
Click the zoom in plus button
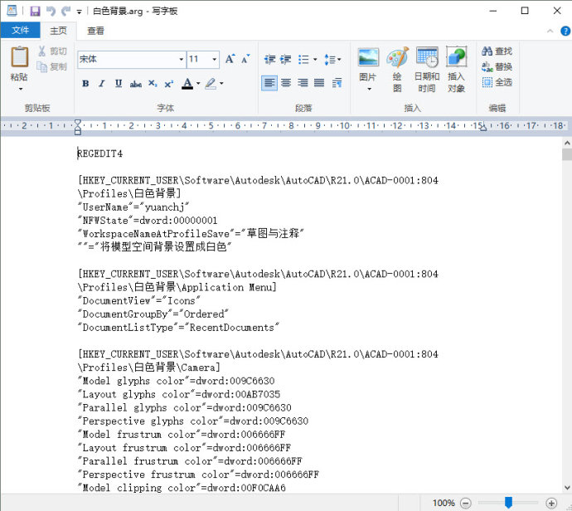tap(551, 504)
